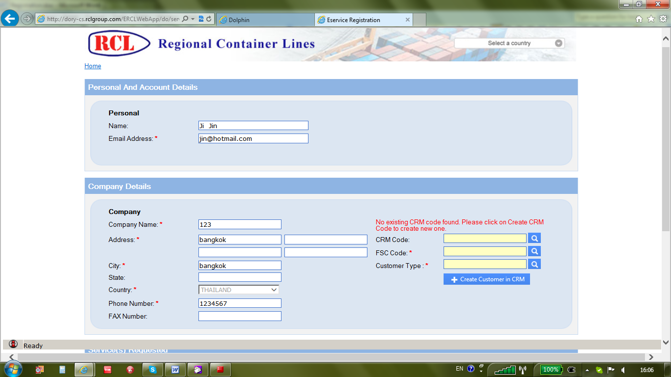The height and width of the screenshot is (377, 671).
Task: Click Company Name input field
Action: tap(240, 224)
